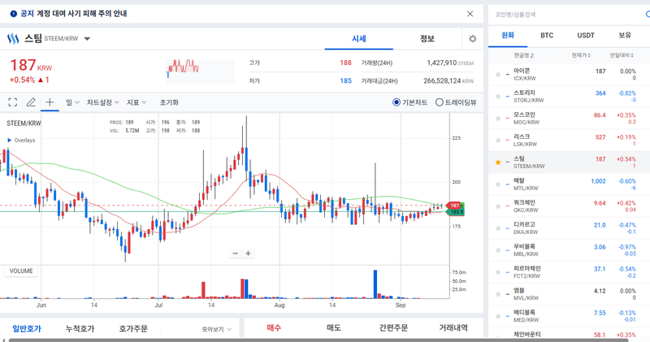The width and height of the screenshot is (650, 342).
Task: Select the crosshair plus tool
Action: click(50, 102)
